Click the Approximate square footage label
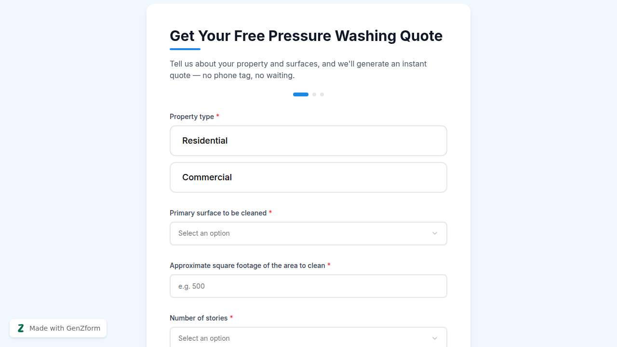 247,266
